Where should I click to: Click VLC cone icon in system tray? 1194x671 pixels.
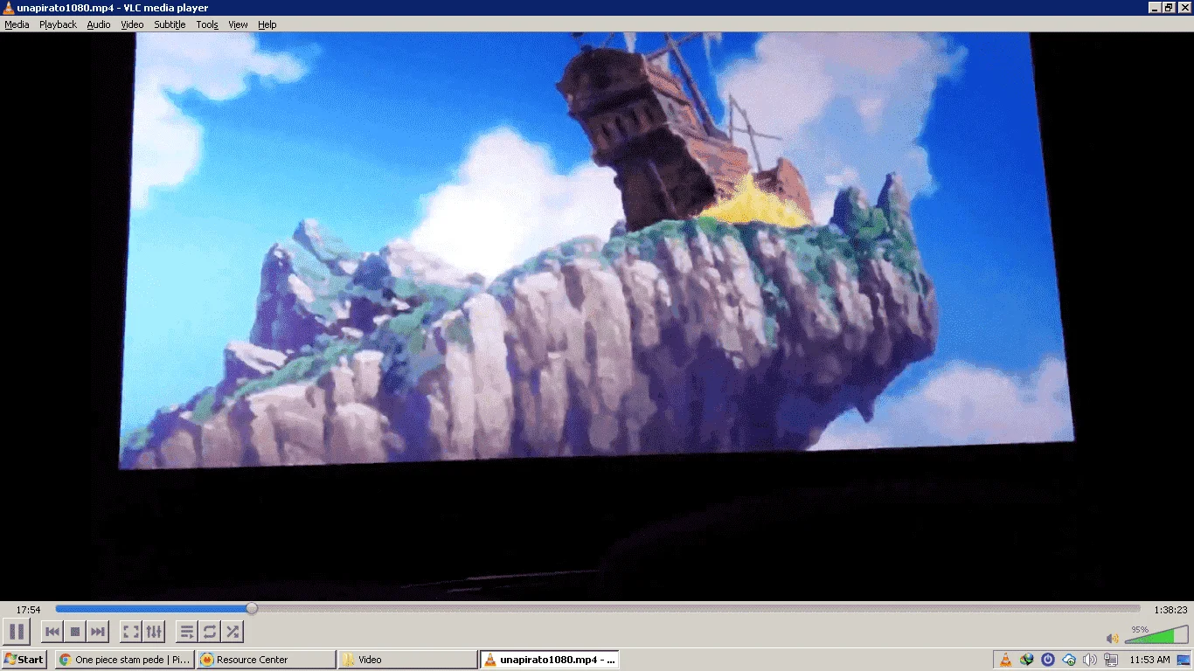pyautogui.click(x=1006, y=660)
